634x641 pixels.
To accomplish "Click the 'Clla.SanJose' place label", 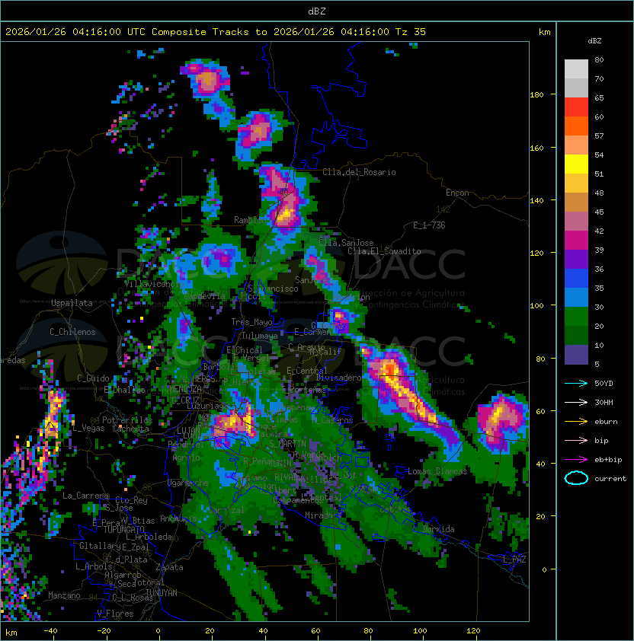I will pyautogui.click(x=346, y=243).
